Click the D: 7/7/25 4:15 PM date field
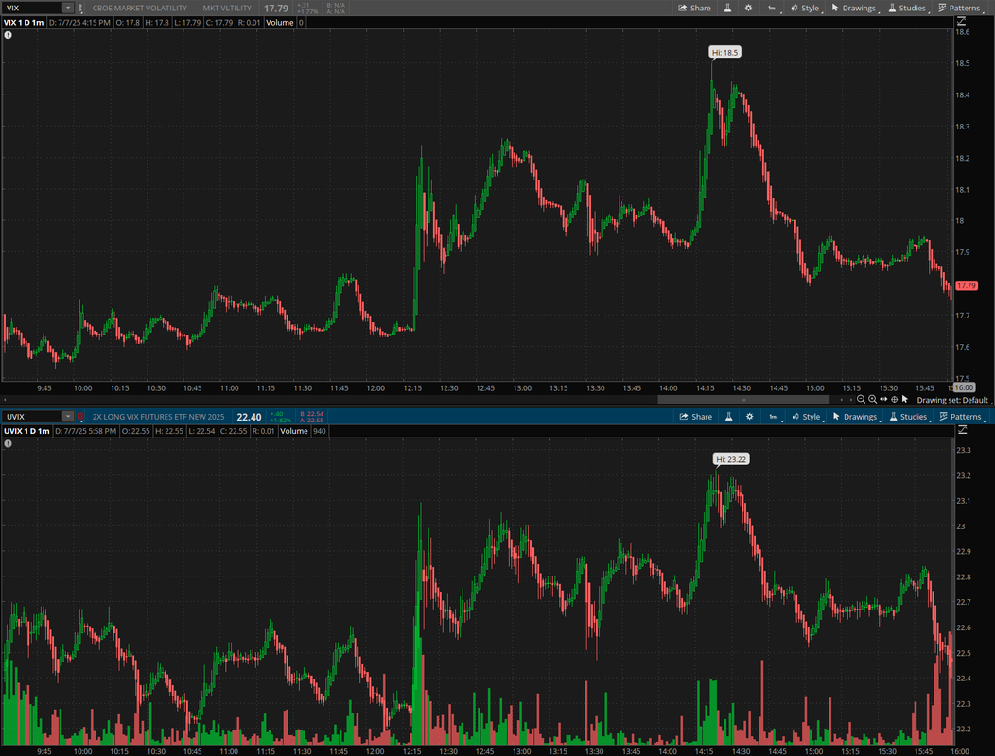This screenshot has width=995, height=756. click(80, 22)
